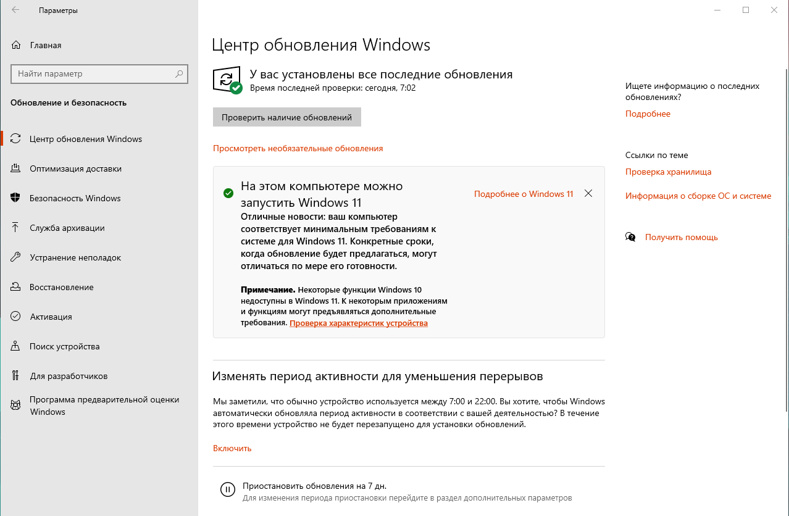This screenshot has height=516, width=789.
Task: Click Включить to enable active hours
Action: pyautogui.click(x=232, y=448)
